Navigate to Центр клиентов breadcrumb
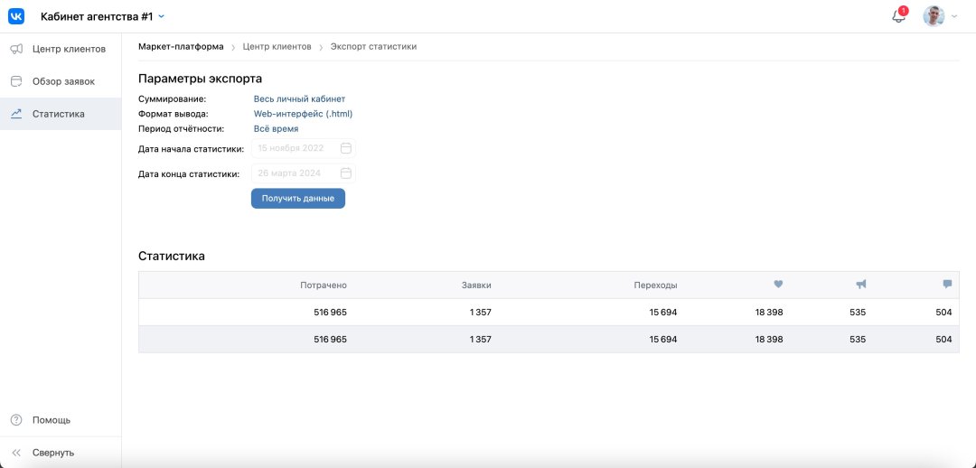976x468 pixels. (277, 46)
